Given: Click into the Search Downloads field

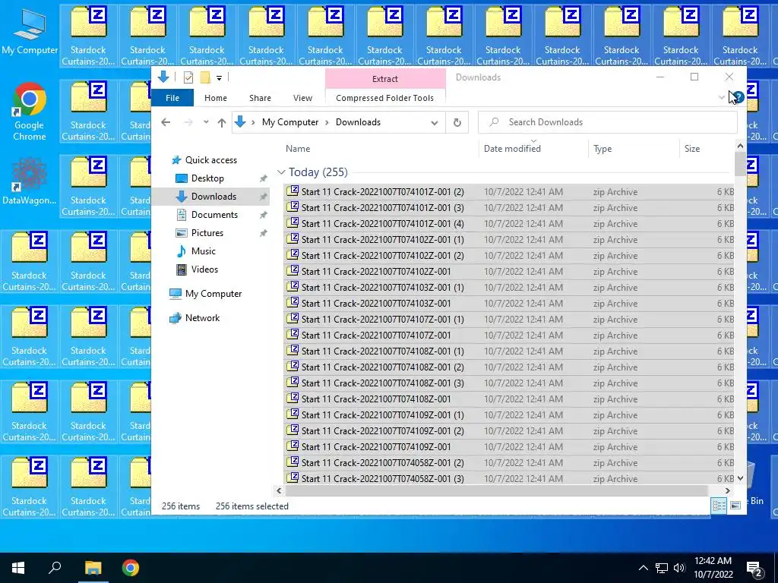Looking at the screenshot, I should (x=607, y=122).
